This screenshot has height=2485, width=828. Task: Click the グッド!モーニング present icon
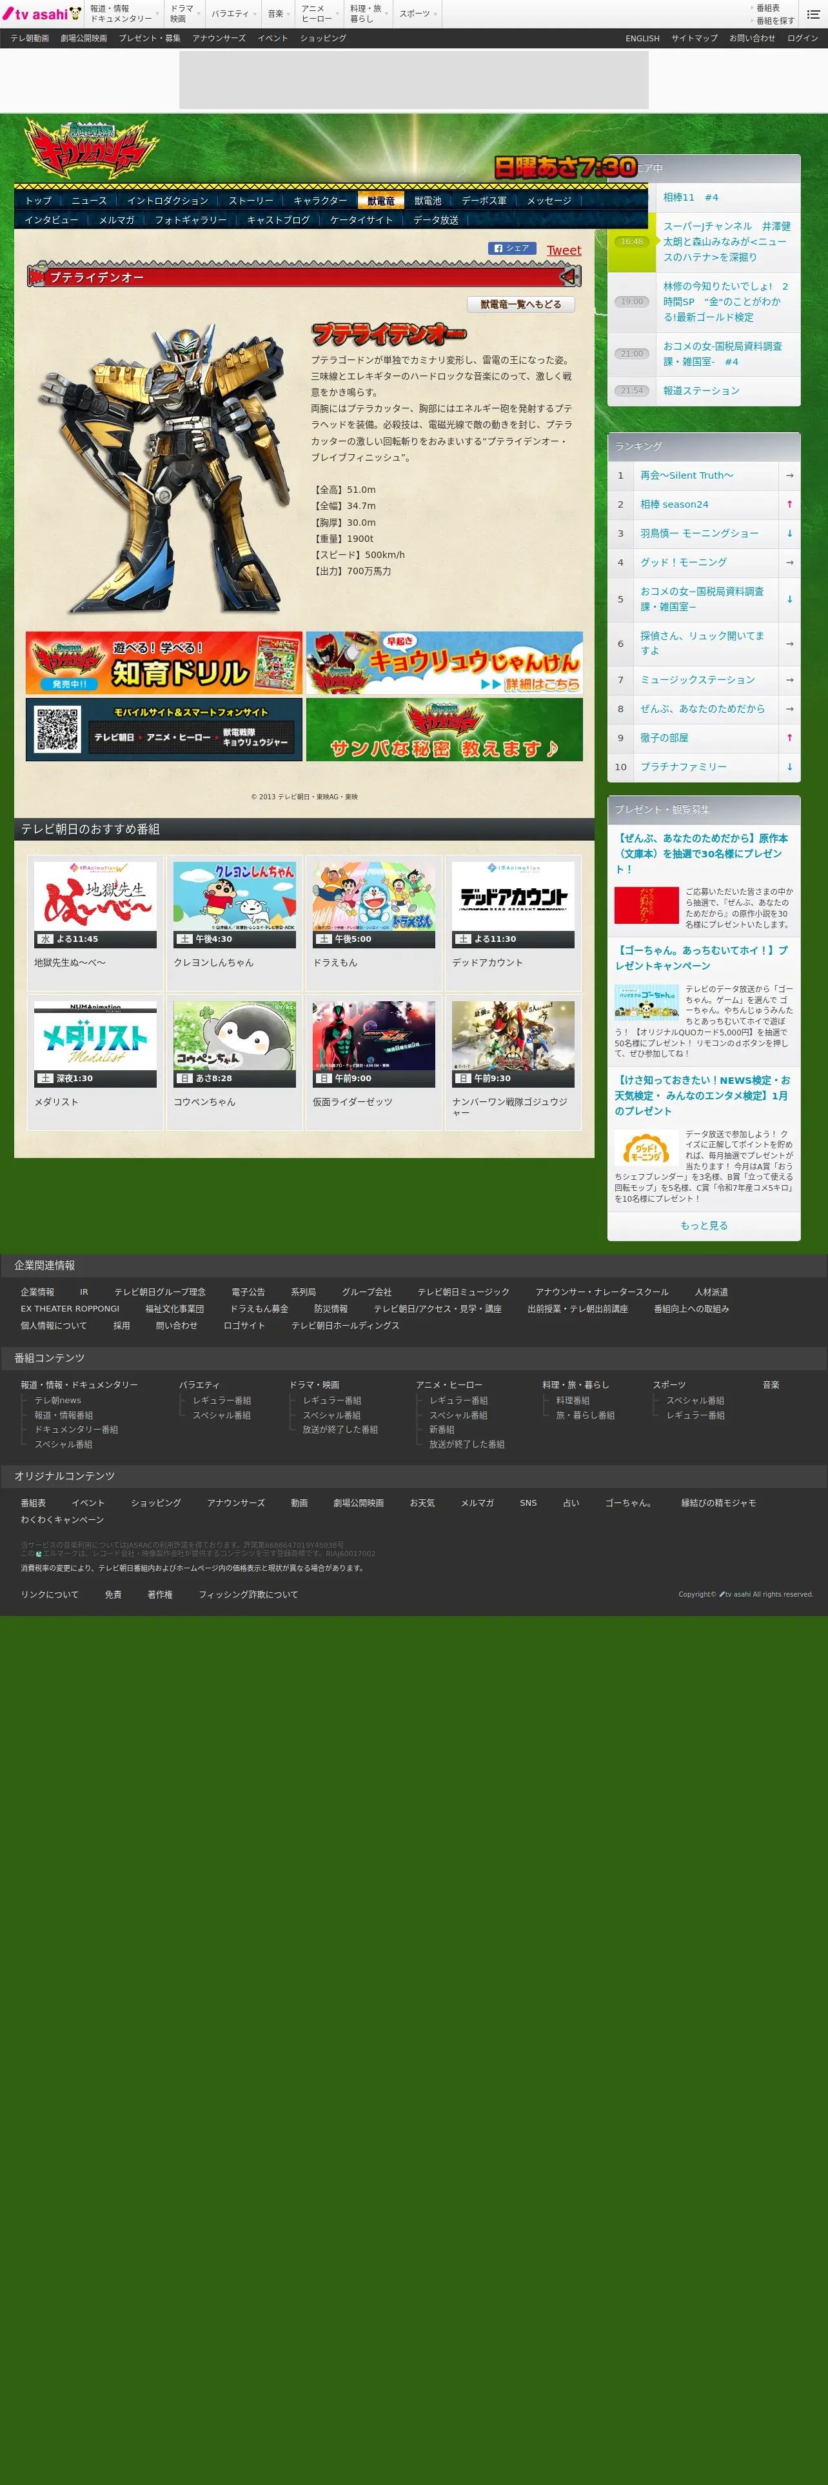point(647,1148)
